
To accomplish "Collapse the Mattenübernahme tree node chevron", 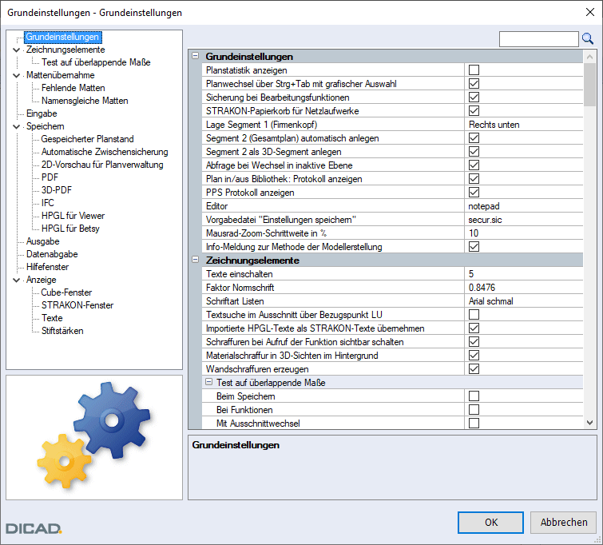I will pyautogui.click(x=16, y=75).
